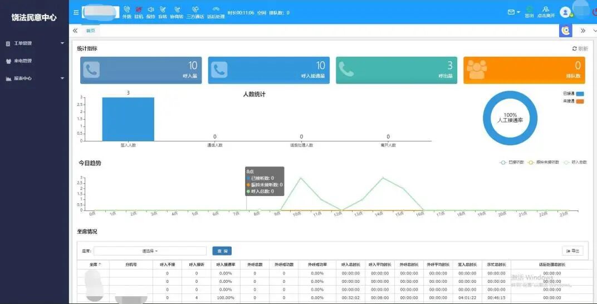Click the 保持 hold call icon
Screen dimensions: 597x304
[150, 9]
